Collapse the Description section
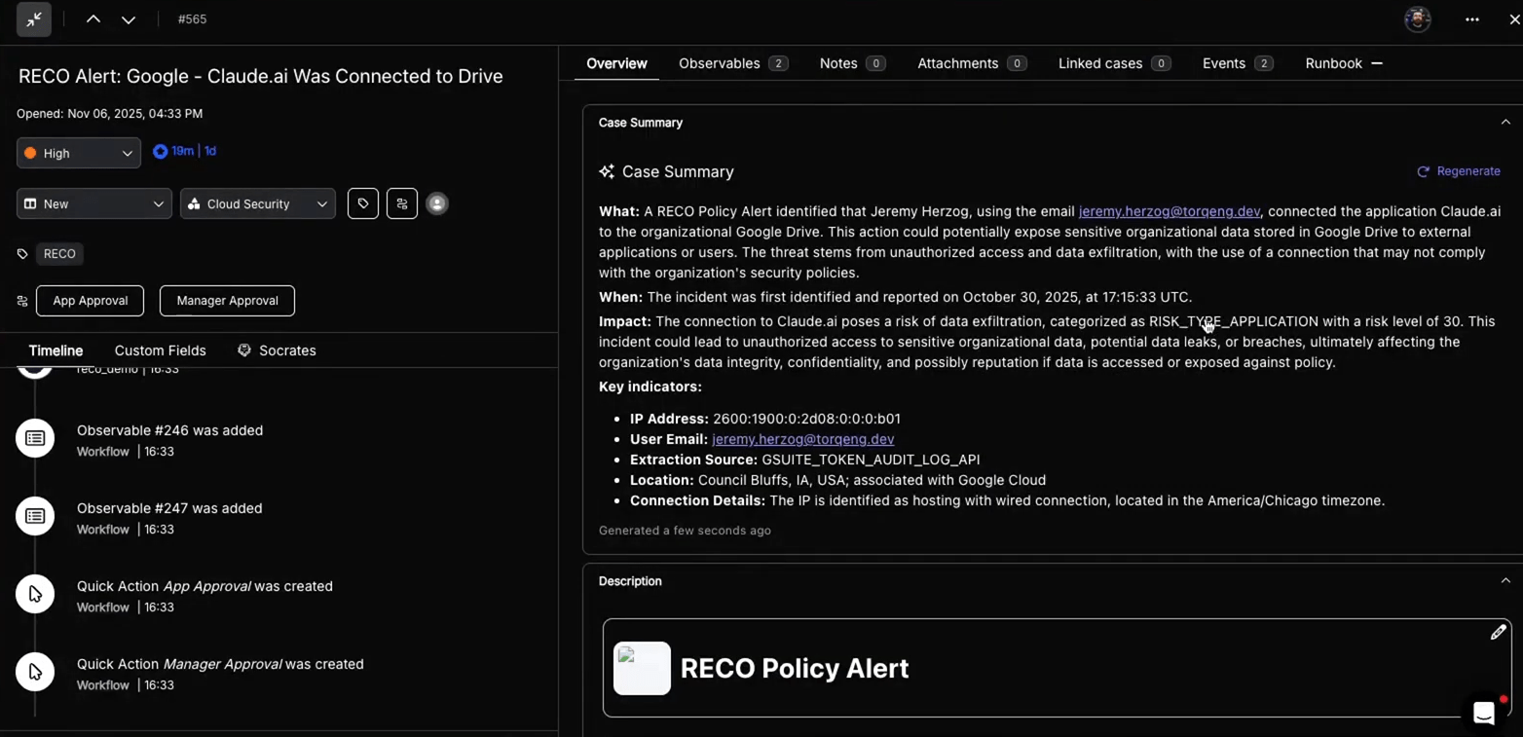Viewport: 1523px width, 737px height. (1505, 581)
